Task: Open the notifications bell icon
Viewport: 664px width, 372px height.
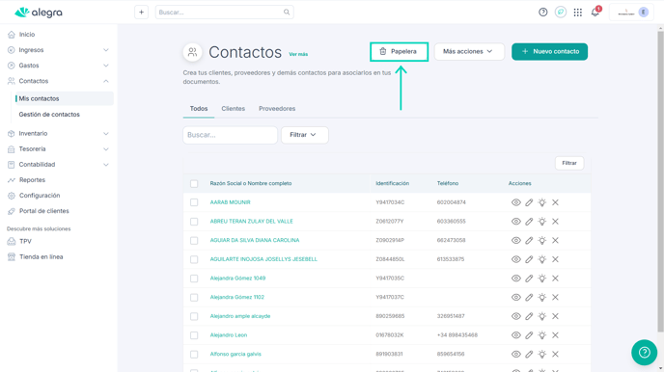Action: tap(595, 13)
